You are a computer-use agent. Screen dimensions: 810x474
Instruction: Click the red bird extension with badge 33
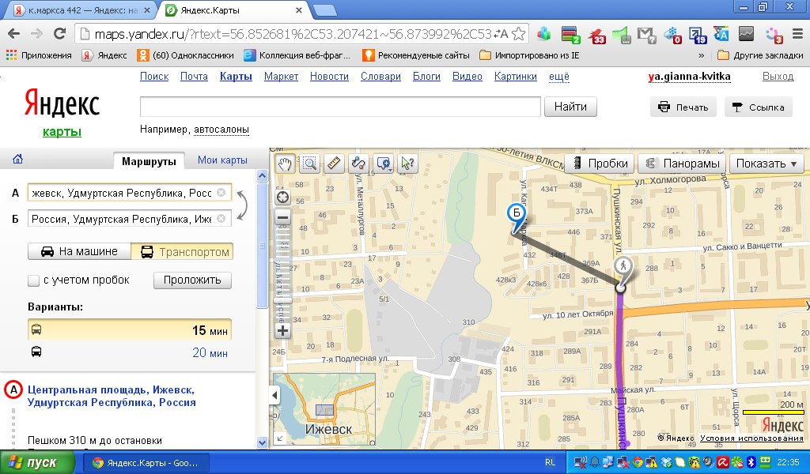596,35
